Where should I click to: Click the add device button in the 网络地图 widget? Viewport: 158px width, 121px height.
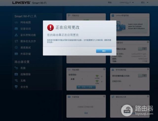[86, 87]
